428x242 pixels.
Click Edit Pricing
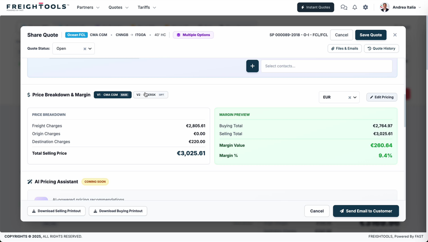382,97
